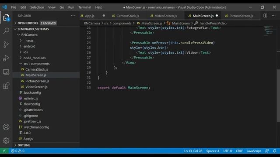Screen dimensions: 280x157
Task: Open Explorer Views and More Actions ellipsis
Action: (x=73, y=16)
